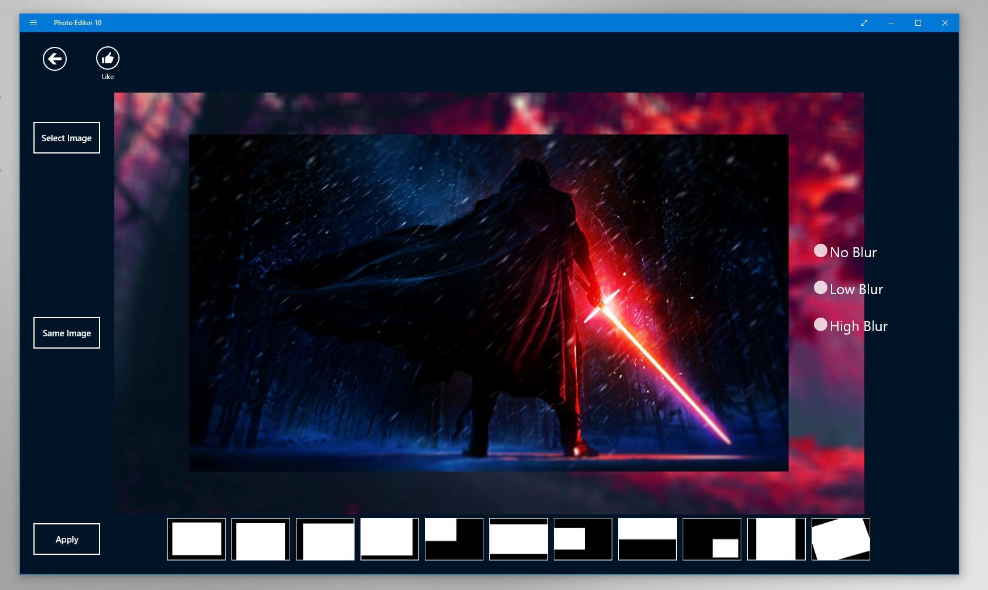The width and height of the screenshot is (988, 590).
Task: Choose layout with a black top-right corner block
Action: click(454, 539)
